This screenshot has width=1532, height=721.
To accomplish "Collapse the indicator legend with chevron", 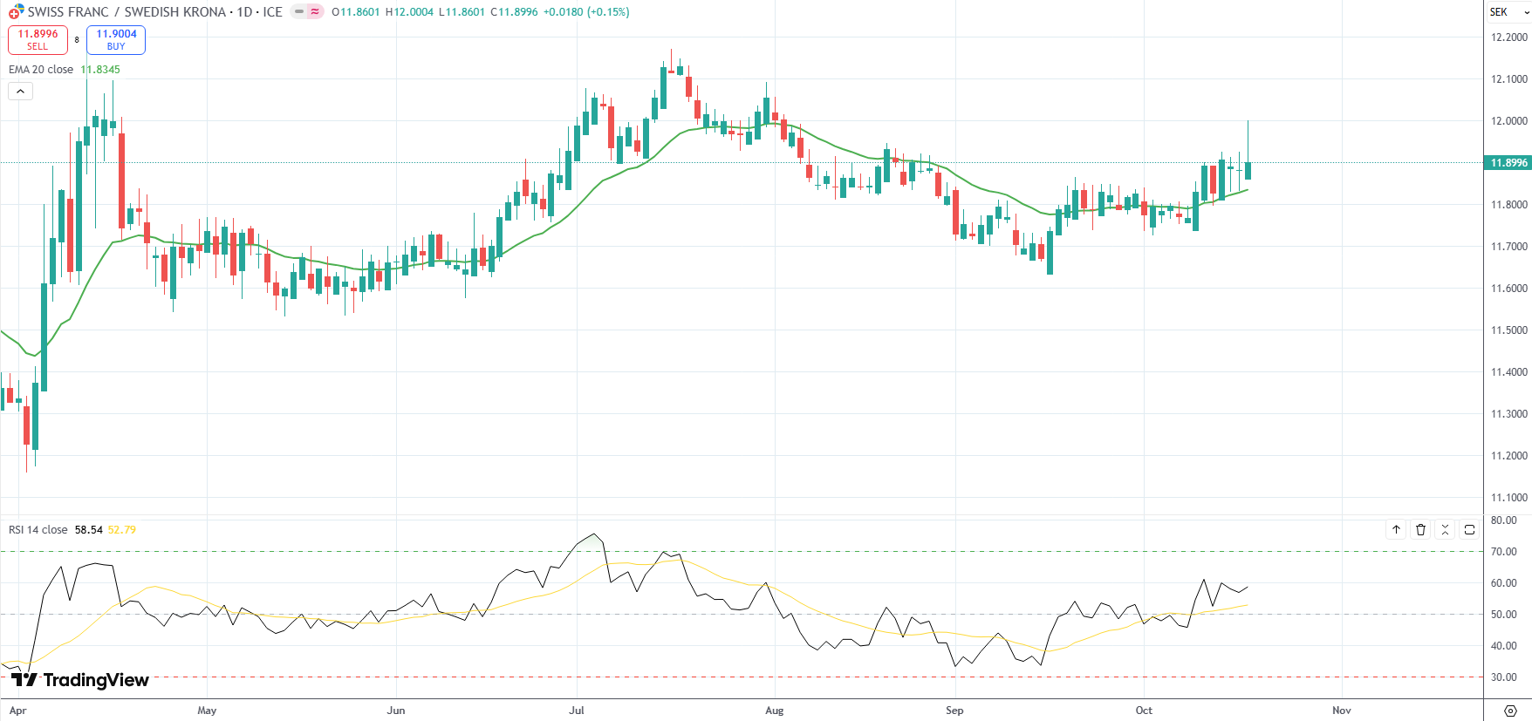I will [x=20, y=91].
